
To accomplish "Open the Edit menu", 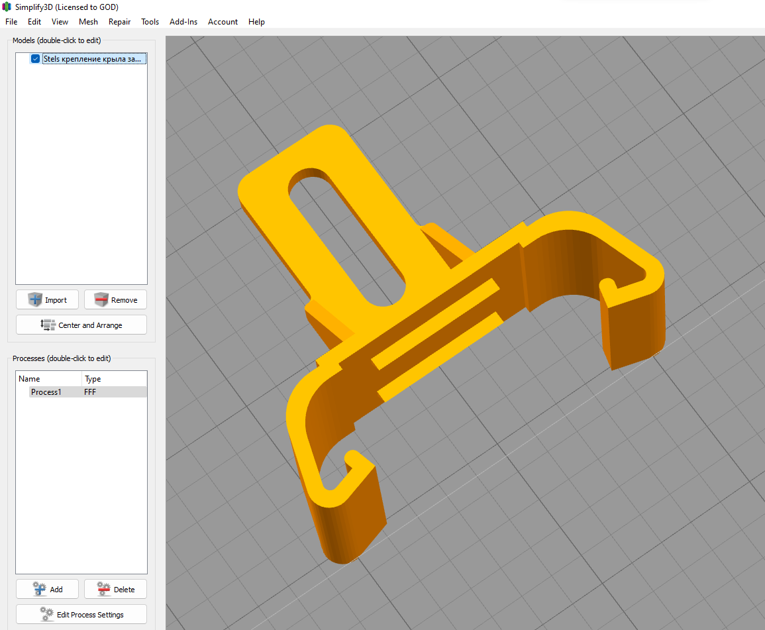I will (34, 22).
